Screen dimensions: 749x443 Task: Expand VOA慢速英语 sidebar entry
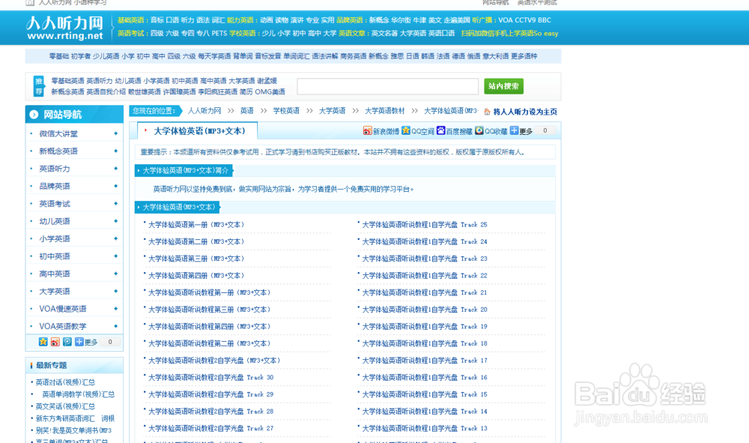tap(115, 309)
